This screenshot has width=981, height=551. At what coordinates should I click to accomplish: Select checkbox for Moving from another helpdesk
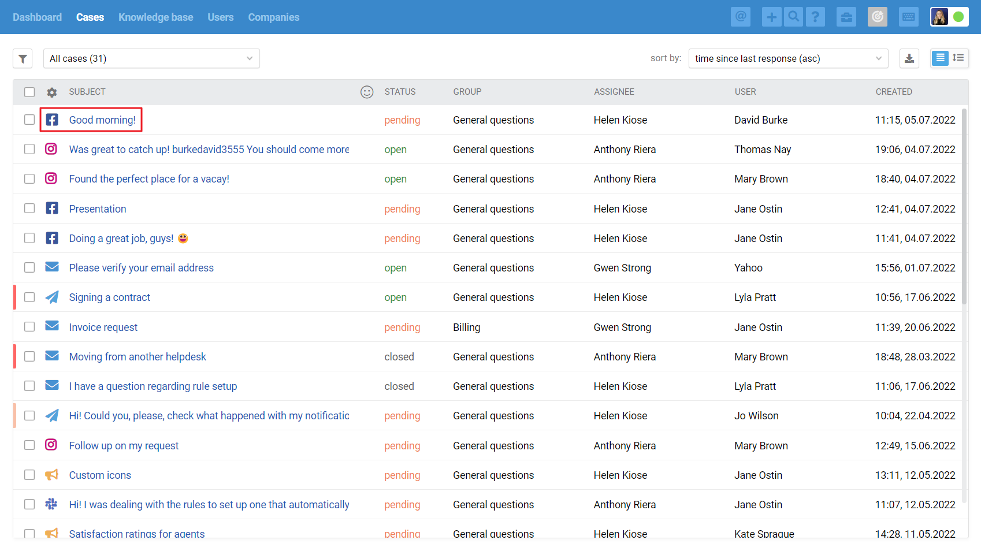pos(29,356)
